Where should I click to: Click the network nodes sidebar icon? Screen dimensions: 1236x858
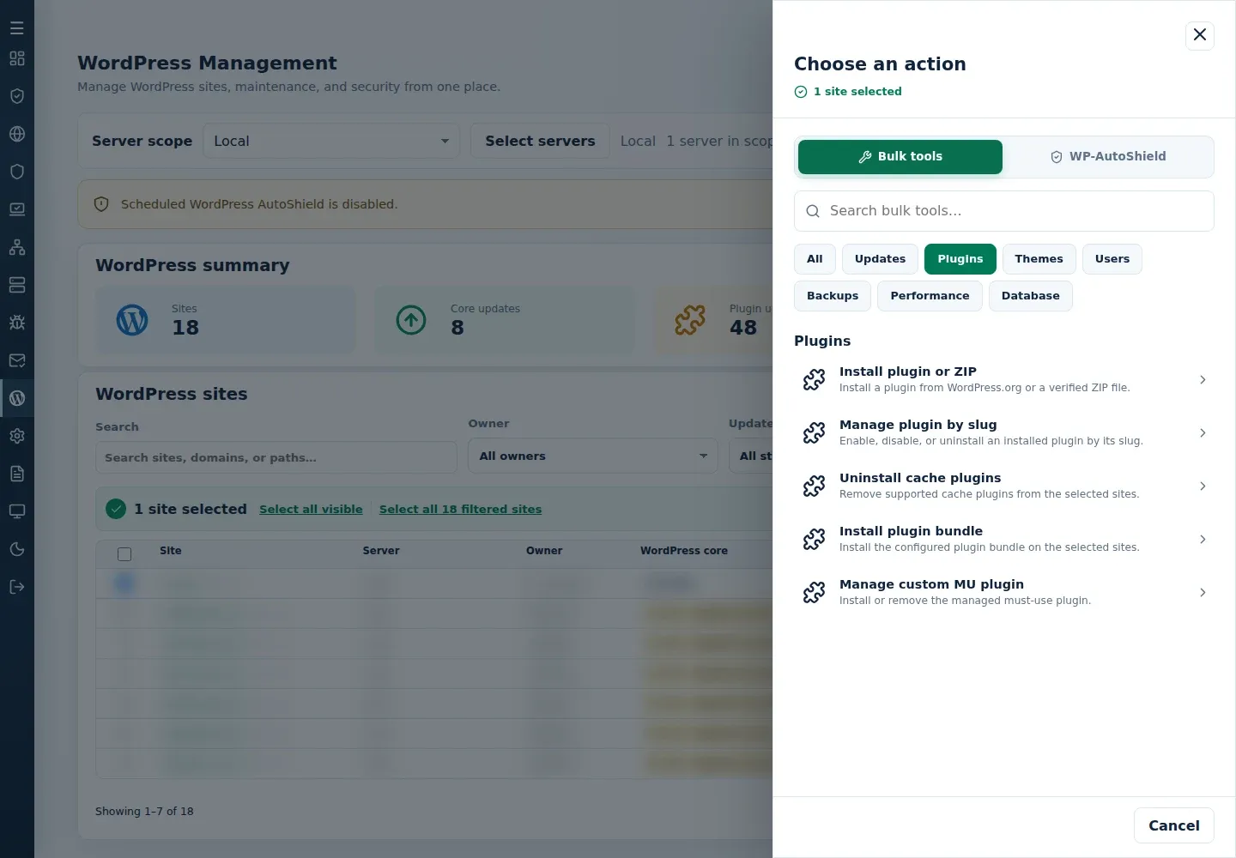pyautogui.click(x=17, y=247)
